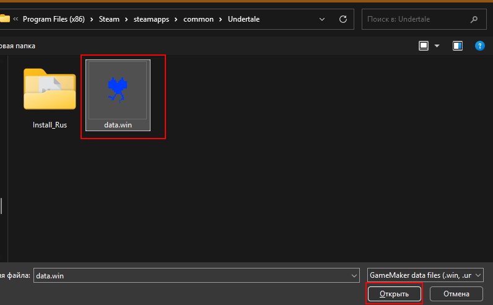Expand the file name dropdown arrow
493x305 pixels.
(x=354, y=275)
